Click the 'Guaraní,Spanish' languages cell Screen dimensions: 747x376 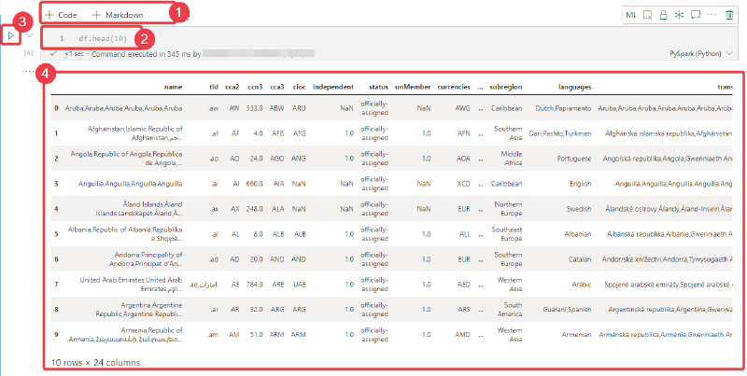click(x=567, y=310)
